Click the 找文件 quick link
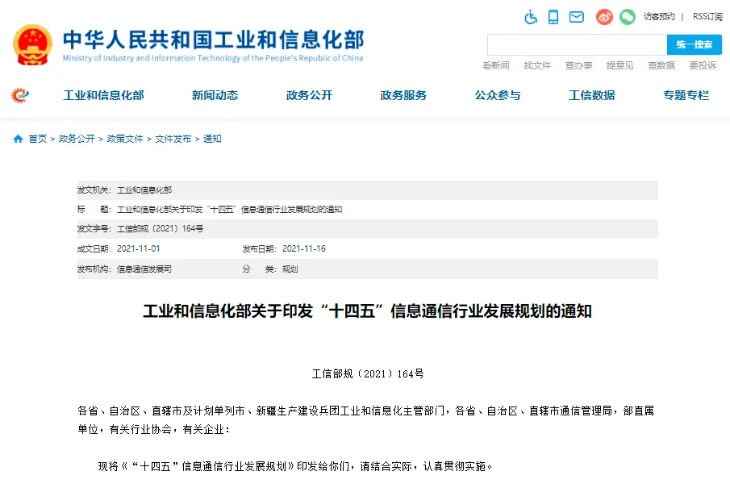Image resolution: width=730 pixels, height=492 pixels. 537,65
